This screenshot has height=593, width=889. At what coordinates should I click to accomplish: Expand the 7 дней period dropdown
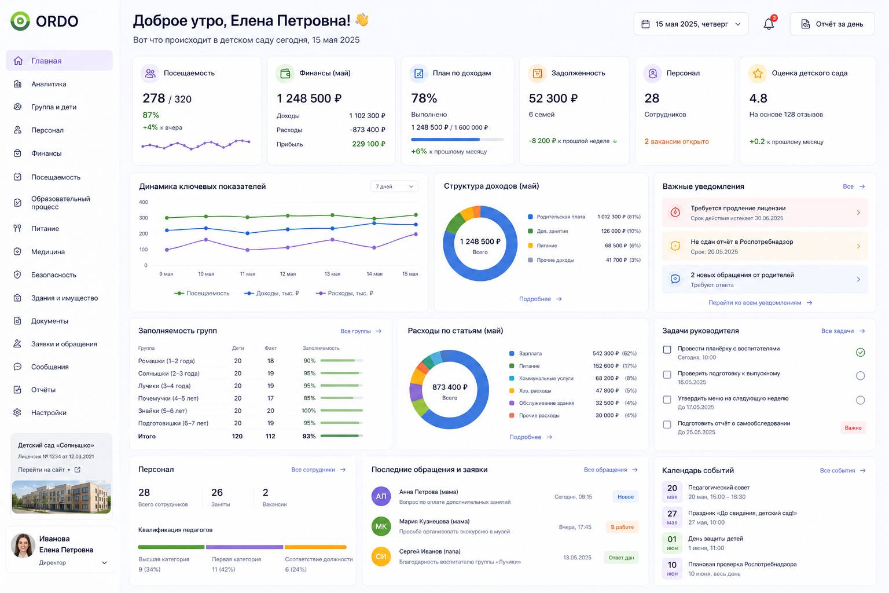tap(394, 186)
